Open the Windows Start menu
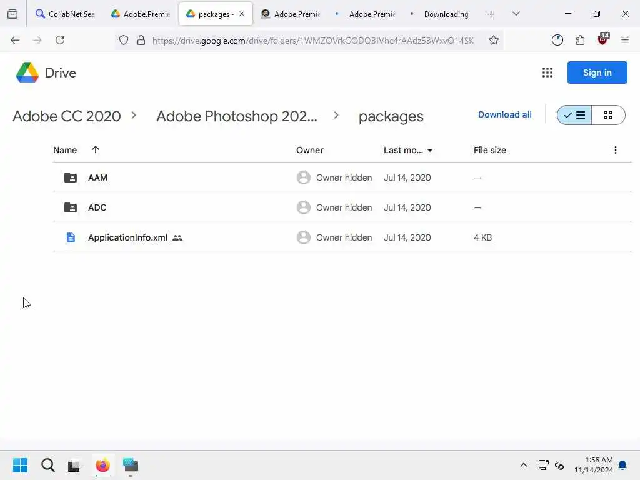The image size is (640, 480). click(x=20, y=465)
